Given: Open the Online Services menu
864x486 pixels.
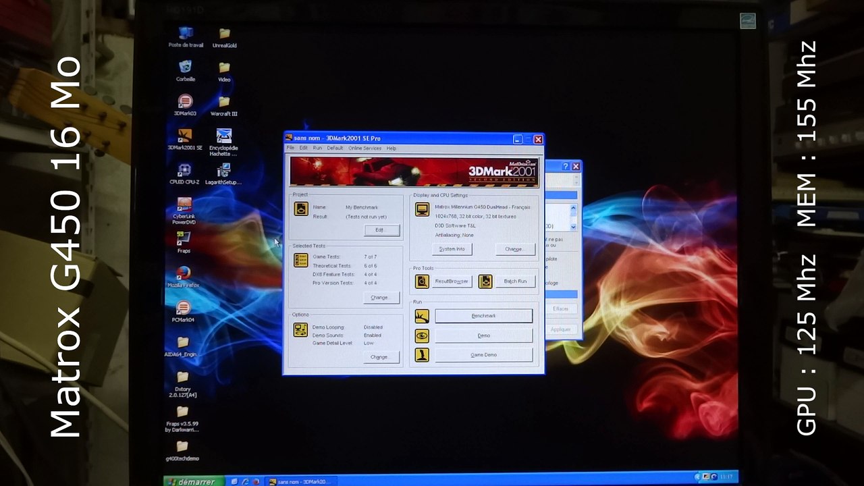Looking at the screenshot, I should 364,148.
